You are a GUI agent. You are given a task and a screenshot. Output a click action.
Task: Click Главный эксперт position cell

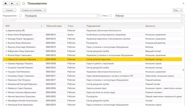tap(153, 84)
